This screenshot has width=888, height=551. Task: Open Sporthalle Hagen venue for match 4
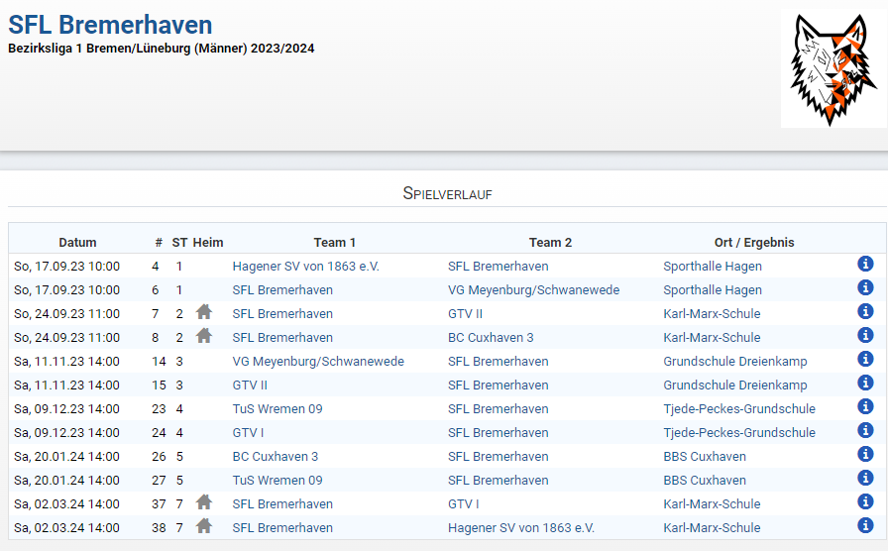(x=713, y=267)
